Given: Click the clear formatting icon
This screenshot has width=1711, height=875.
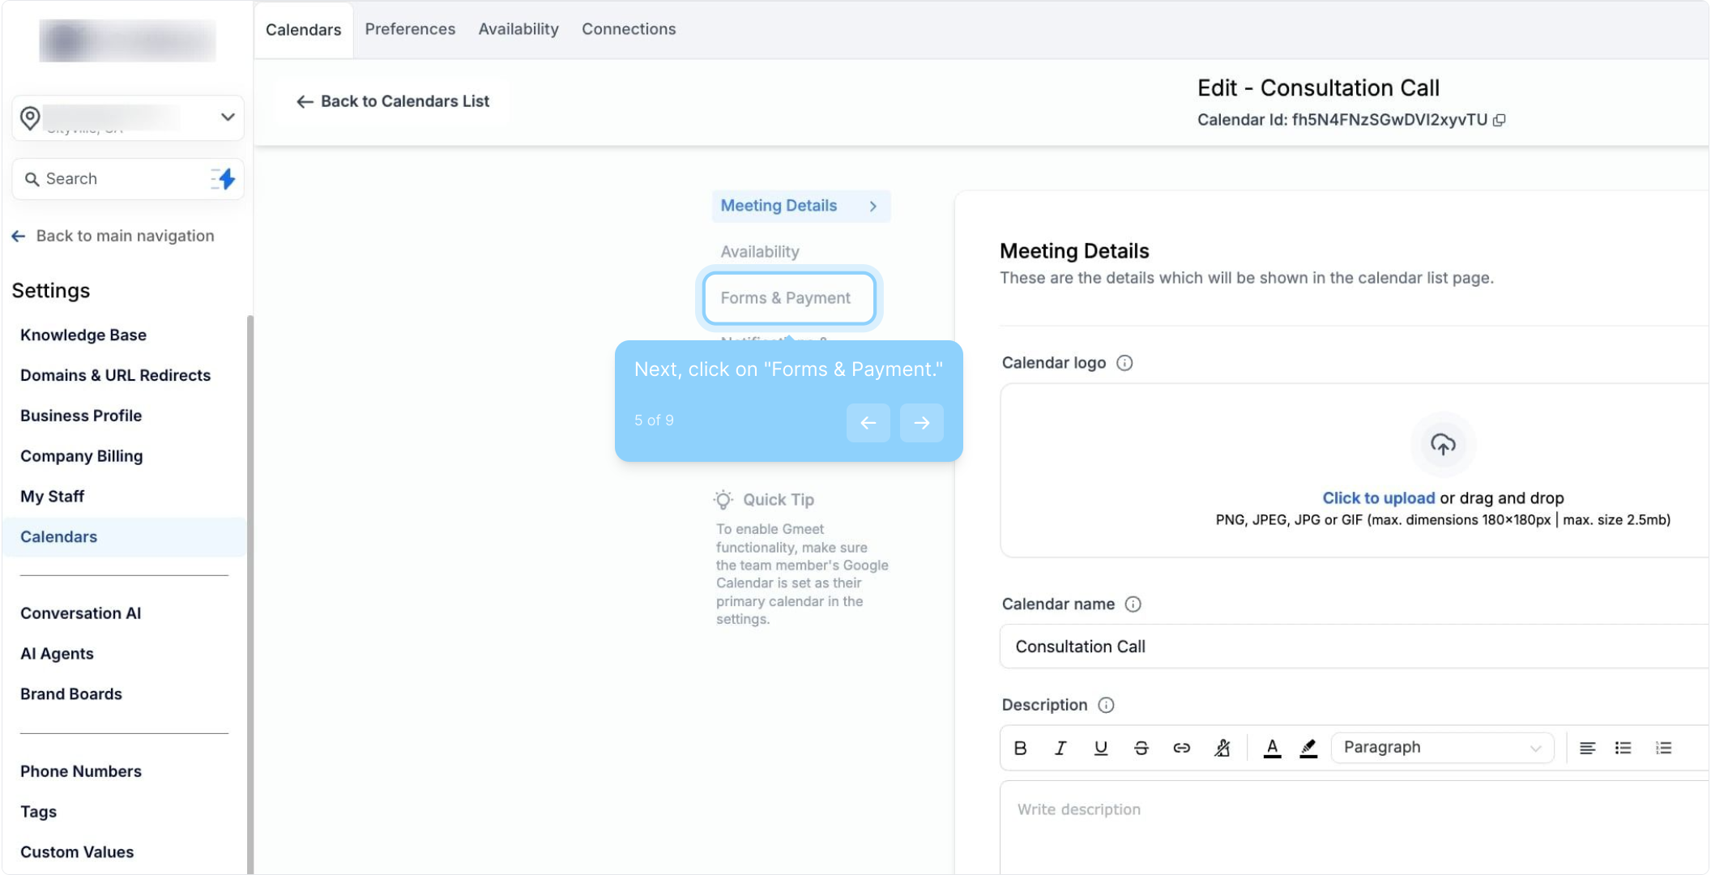Looking at the screenshot, I should click(1222, 748).
